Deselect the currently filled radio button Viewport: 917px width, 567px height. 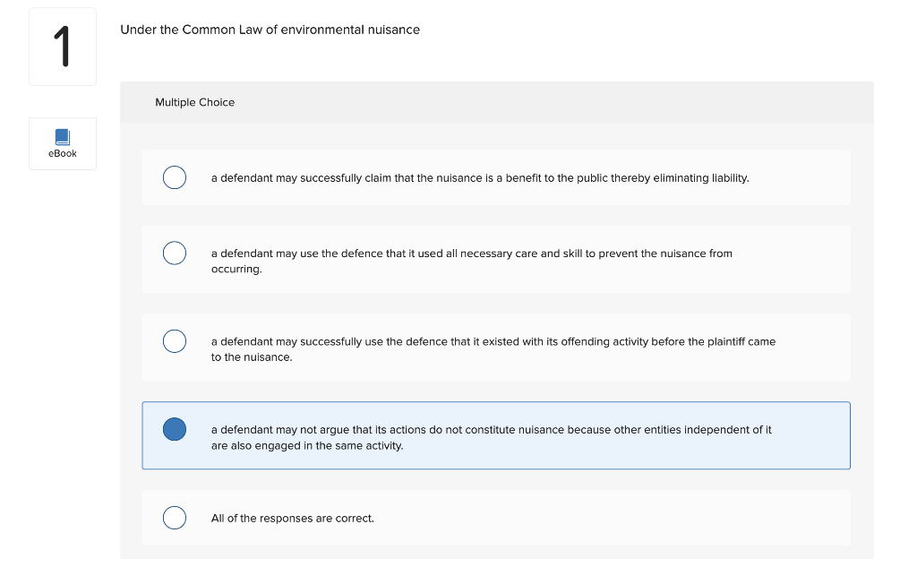pyautogui.click(x=175, y=429)
